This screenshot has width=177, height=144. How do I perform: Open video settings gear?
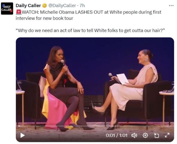pyautogui.click(x=145, y=135)
